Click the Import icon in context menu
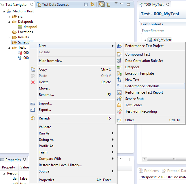Viewport: 186px width, 184px height. point(33,103)
